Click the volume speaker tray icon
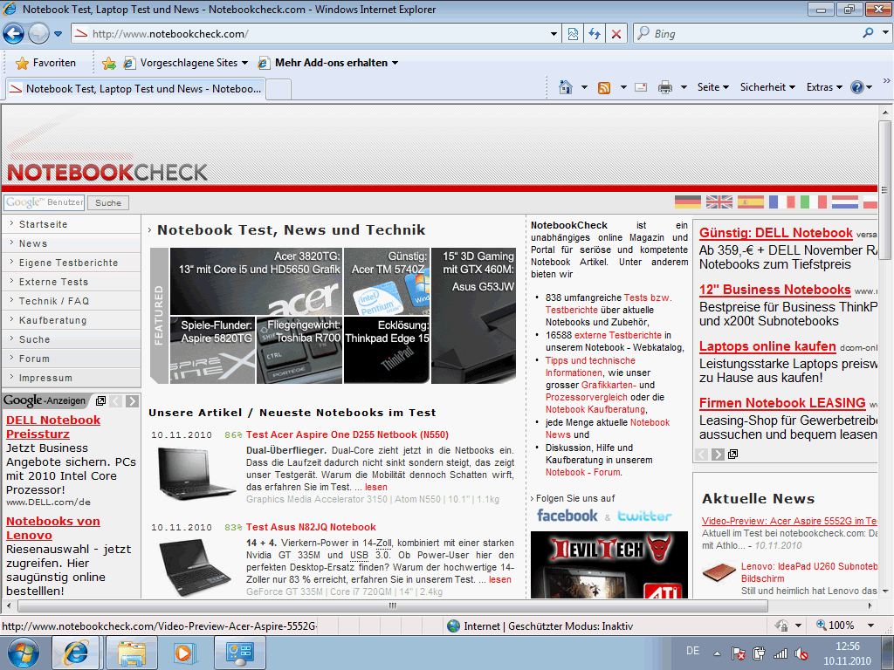894x670 pixels. tap(801, 653)
